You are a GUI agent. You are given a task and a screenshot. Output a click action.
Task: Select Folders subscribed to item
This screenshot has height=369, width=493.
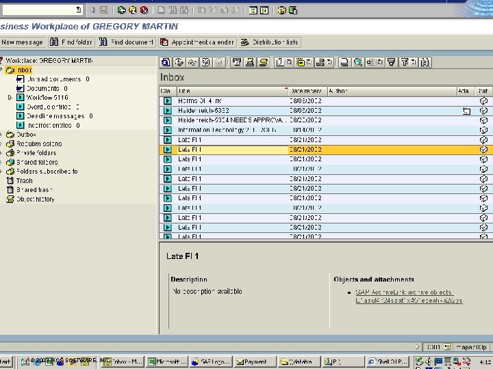(x=47, y=172)
